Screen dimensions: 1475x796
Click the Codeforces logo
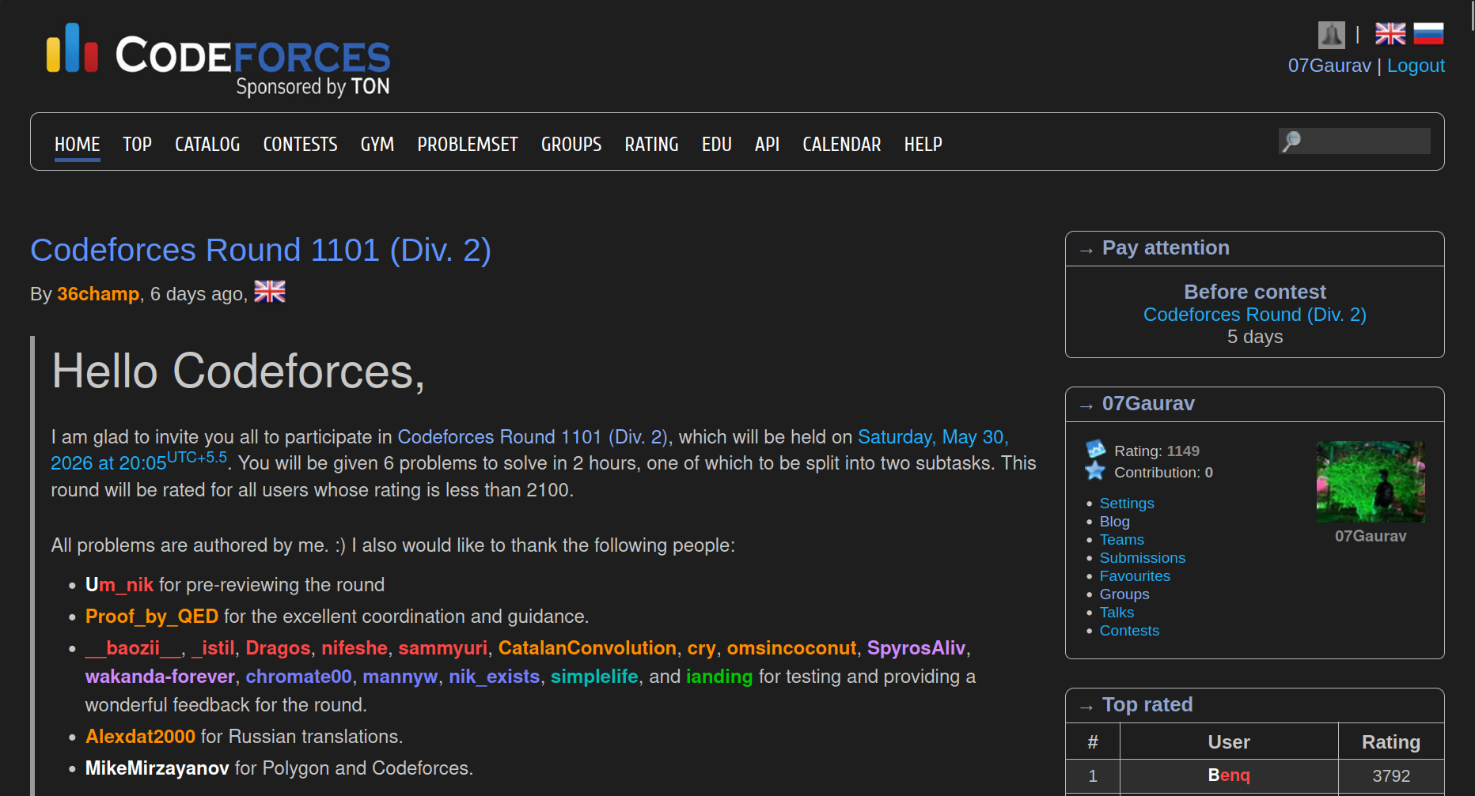218,59
